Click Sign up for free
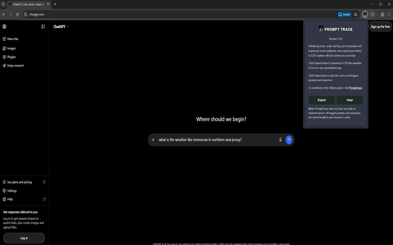This screenshot has height=245, width=393. point(380,27)
